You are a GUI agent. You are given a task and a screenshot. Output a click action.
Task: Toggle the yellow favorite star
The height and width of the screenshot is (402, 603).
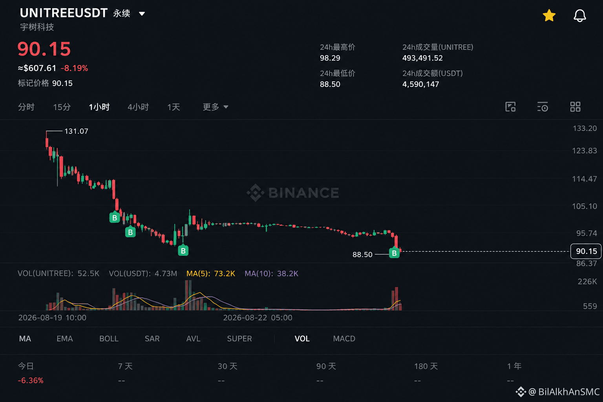tap(549, 16)
